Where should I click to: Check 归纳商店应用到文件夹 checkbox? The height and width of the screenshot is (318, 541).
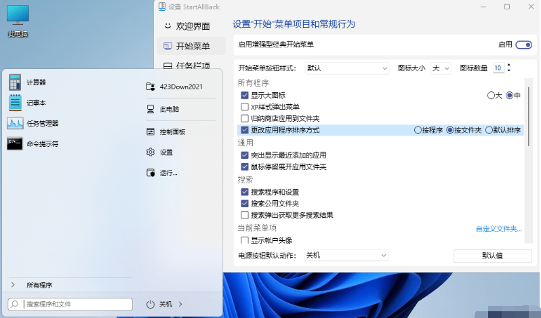[x=245, y=118]
